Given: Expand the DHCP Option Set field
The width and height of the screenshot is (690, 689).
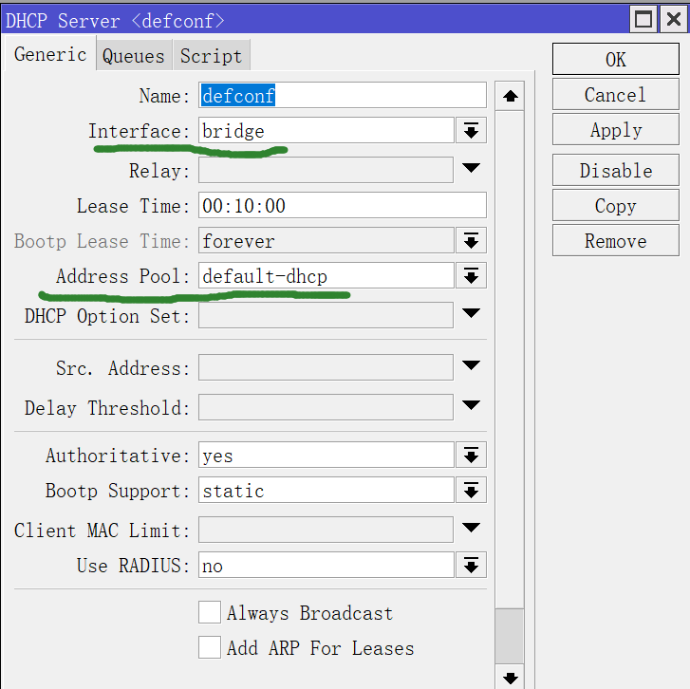Looking at the screenshot, I should [x=471, y=313].
